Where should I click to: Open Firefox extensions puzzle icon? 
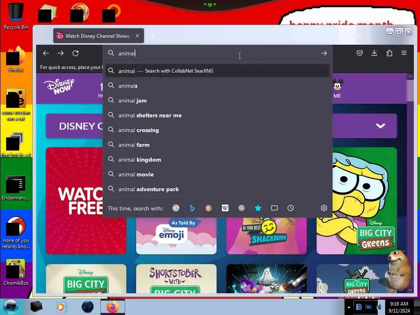pyautogui.click(x=389, y=53)
